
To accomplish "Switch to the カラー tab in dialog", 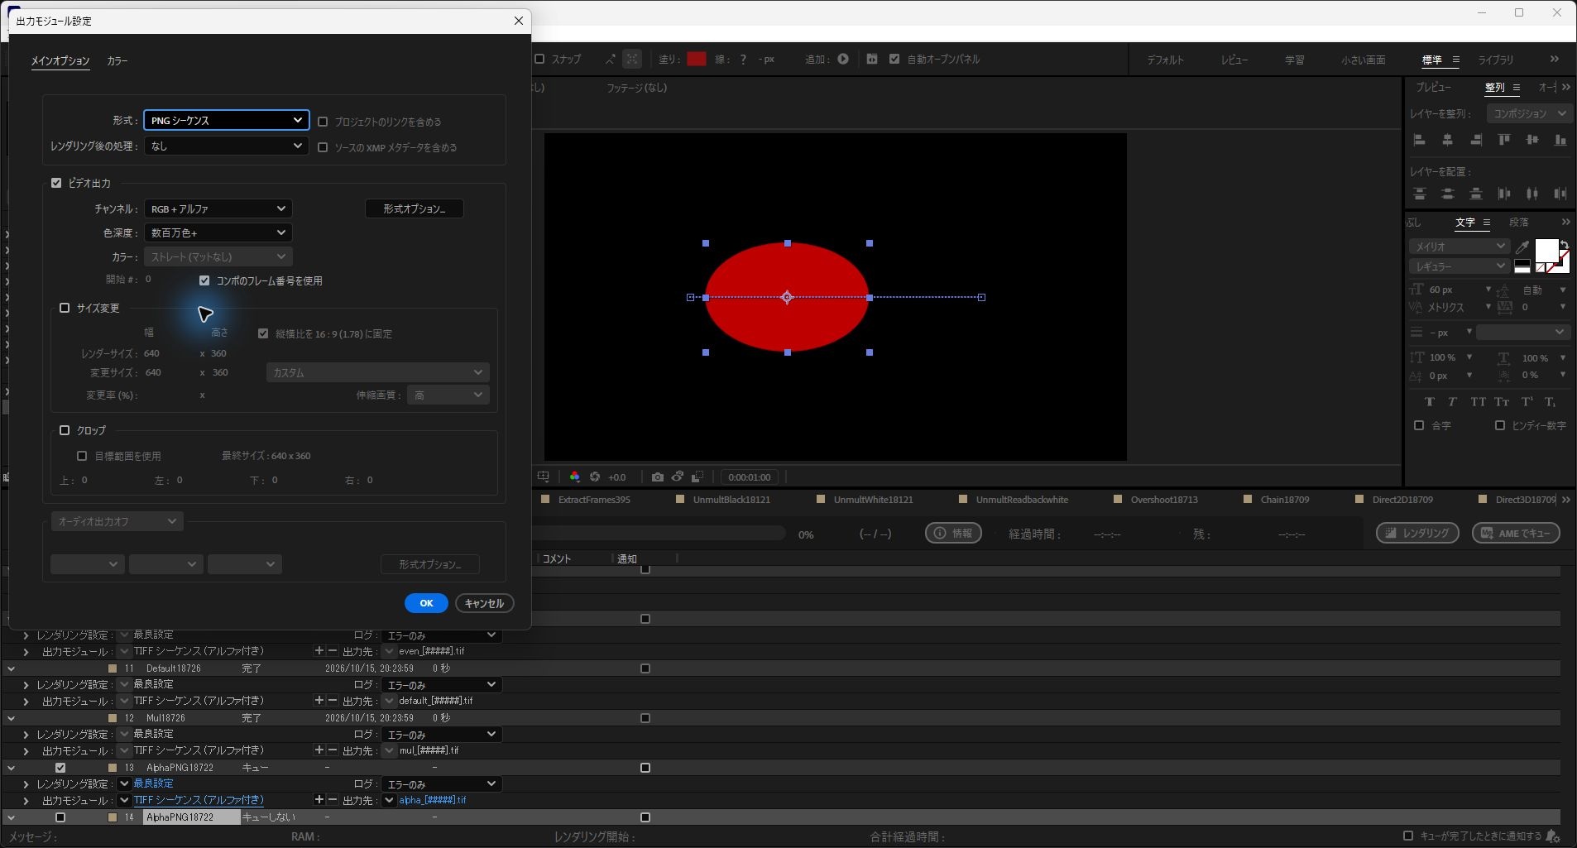I will (x=117, y=61).
